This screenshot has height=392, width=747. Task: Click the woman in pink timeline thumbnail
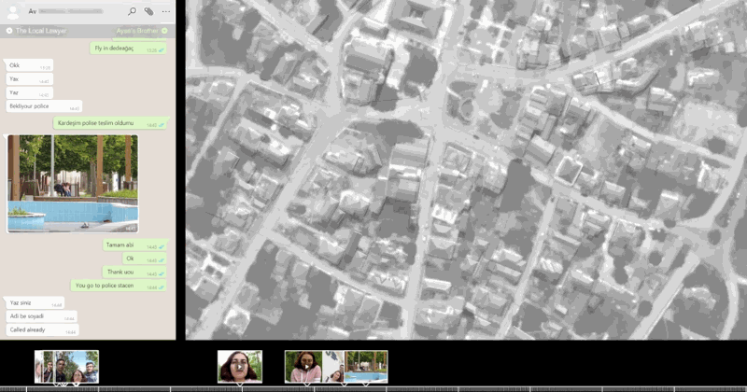point(303,366)
